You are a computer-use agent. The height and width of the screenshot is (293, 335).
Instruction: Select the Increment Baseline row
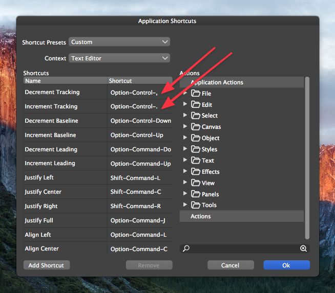pyautogui.click(x=98, y=135)
